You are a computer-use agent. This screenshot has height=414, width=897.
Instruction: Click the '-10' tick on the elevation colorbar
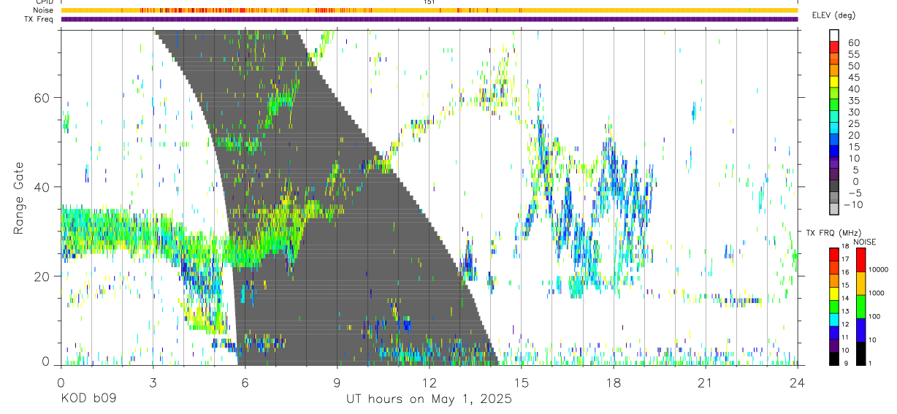click(854, 205)
